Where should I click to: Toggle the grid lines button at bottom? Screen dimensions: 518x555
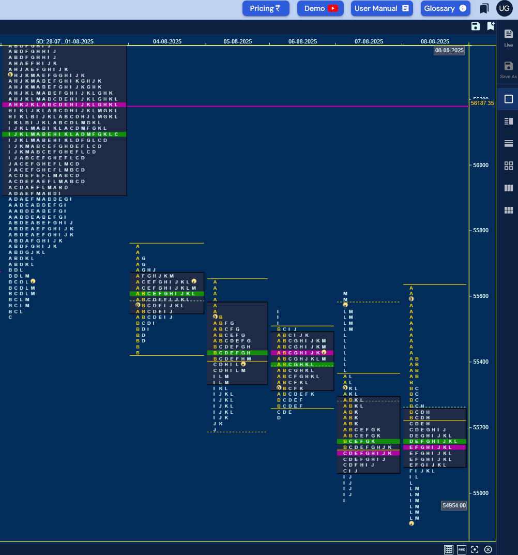449,549
